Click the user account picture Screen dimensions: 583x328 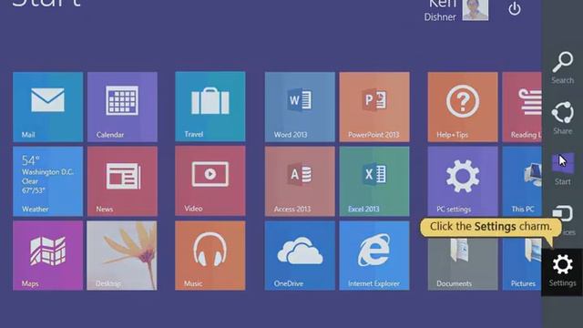click(x=476, y=10)
